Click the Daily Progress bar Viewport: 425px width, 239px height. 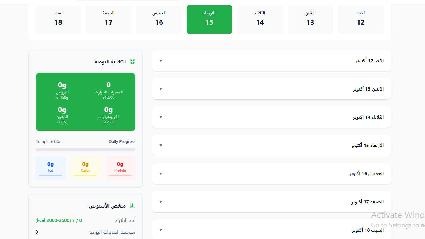(x=85, y=150)
